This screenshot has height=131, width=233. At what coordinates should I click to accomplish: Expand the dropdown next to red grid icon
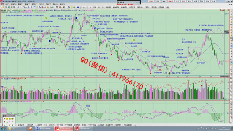(x=62, y=7)
